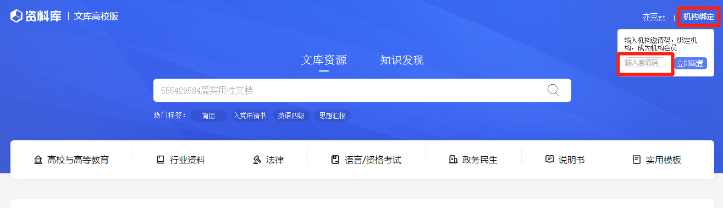Click the 立即配置 button
723x208 pixels.
pyautogui.click(x=690, y=63)
